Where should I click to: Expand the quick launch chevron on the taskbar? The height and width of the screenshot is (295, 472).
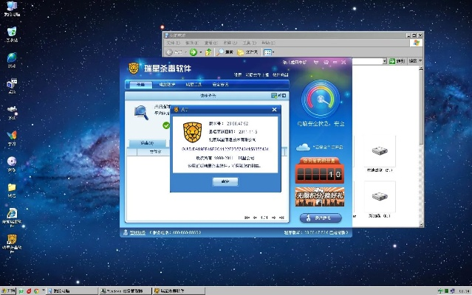[x=44, y=291]
